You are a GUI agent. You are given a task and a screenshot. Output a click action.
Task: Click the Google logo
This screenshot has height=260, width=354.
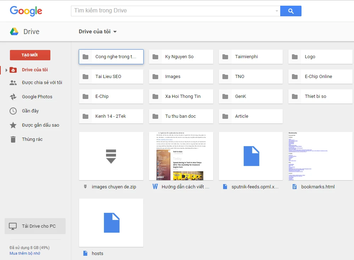pos(26,11)
